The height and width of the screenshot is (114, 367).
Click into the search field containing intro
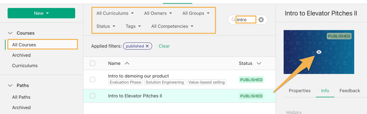[246, 20]
